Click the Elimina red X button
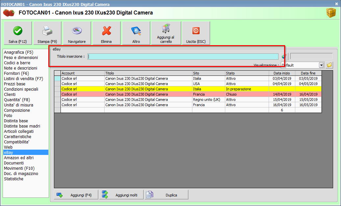 106,33
